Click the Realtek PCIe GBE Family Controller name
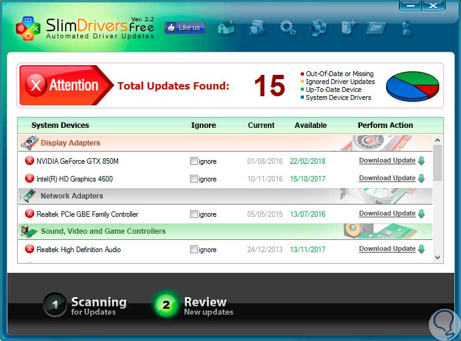This screenshot has height=341, width=461. (x=87, y=214)
